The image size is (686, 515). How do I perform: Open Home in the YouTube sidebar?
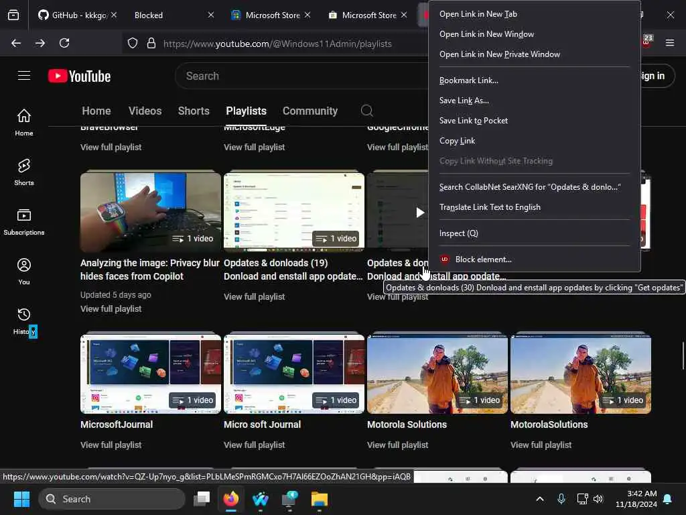click(24, 123)
